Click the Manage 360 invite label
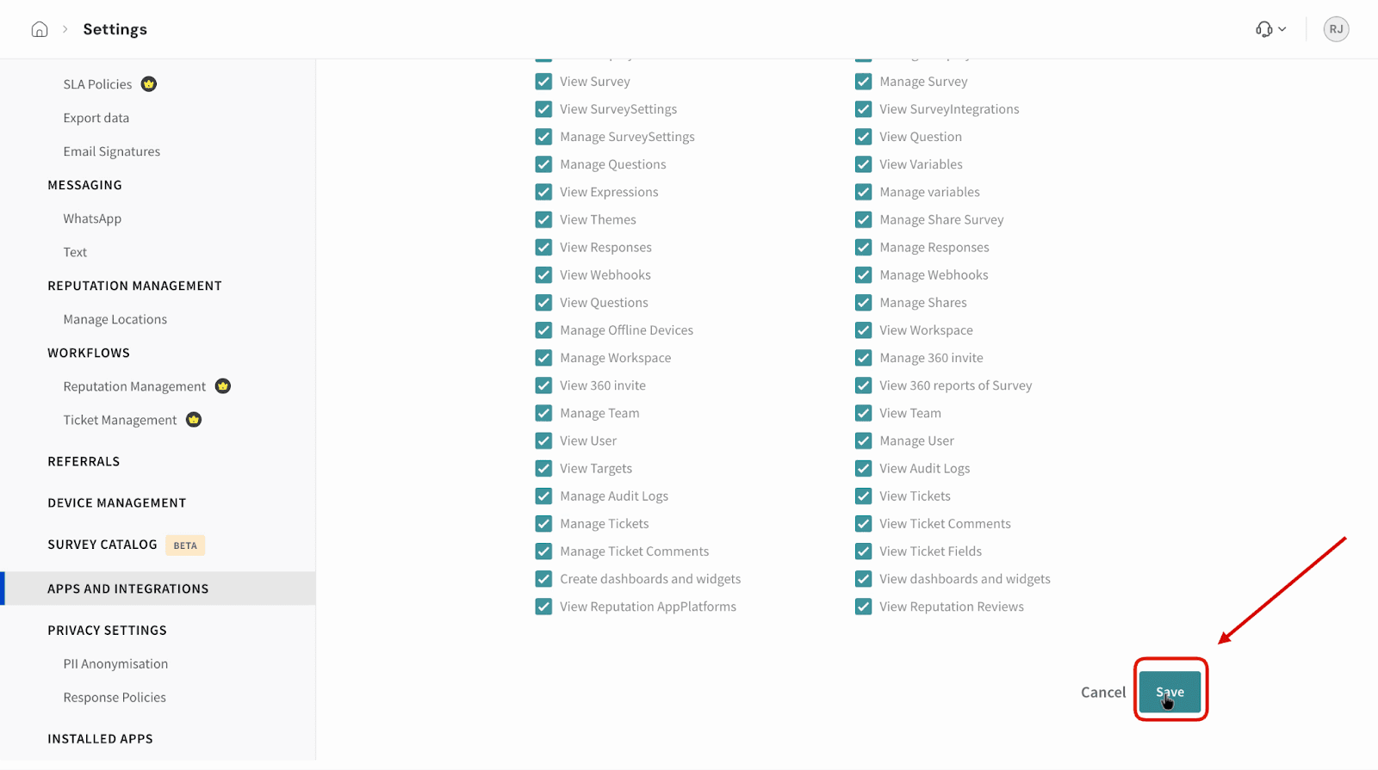Viewport: 1378px width, 770px height. pos(931,358)
